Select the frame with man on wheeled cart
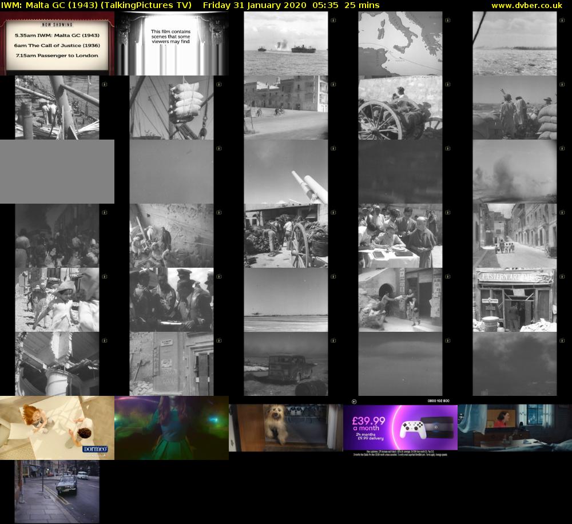Screen dimensions: 572x524 (x=400, y=108)
